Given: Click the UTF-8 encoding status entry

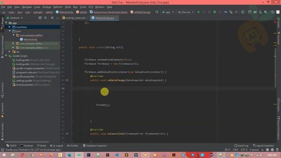Looking at the screenshot, I should point(244,150).
